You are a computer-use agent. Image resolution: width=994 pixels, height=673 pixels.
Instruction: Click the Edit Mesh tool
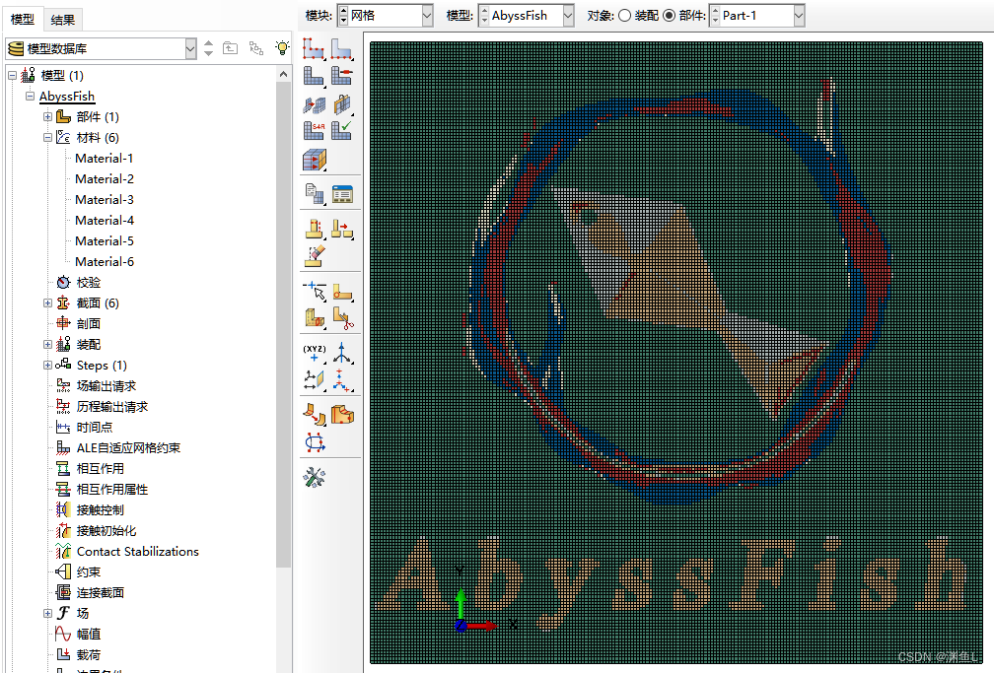342,229
